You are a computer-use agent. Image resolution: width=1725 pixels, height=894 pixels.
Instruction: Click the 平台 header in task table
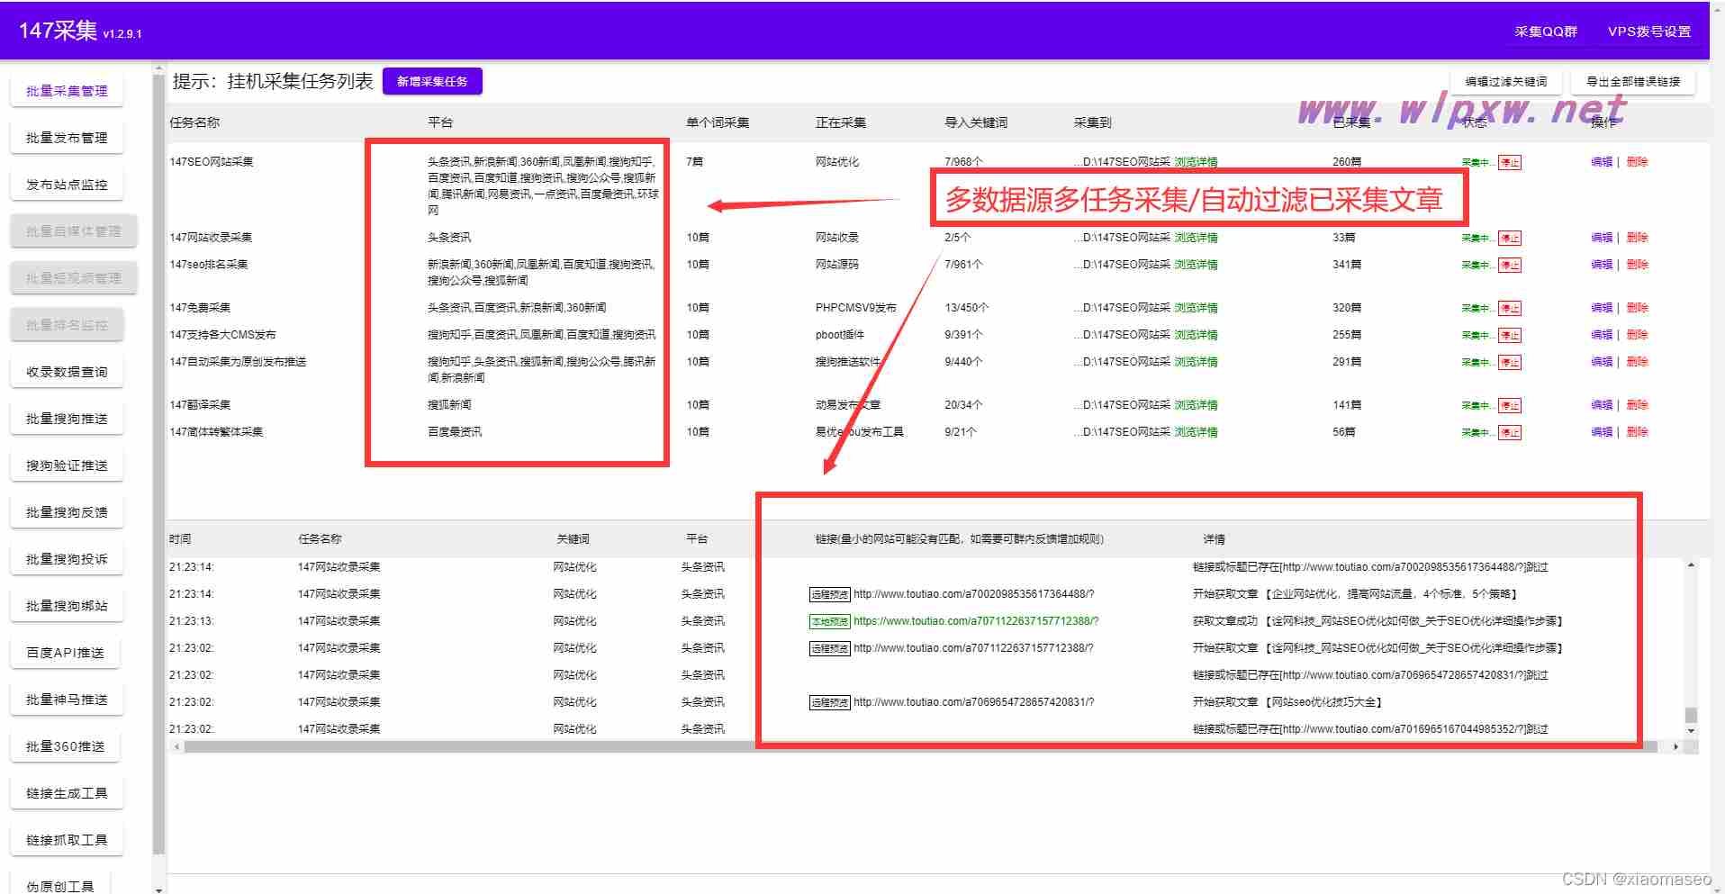[x=440, y=122]
